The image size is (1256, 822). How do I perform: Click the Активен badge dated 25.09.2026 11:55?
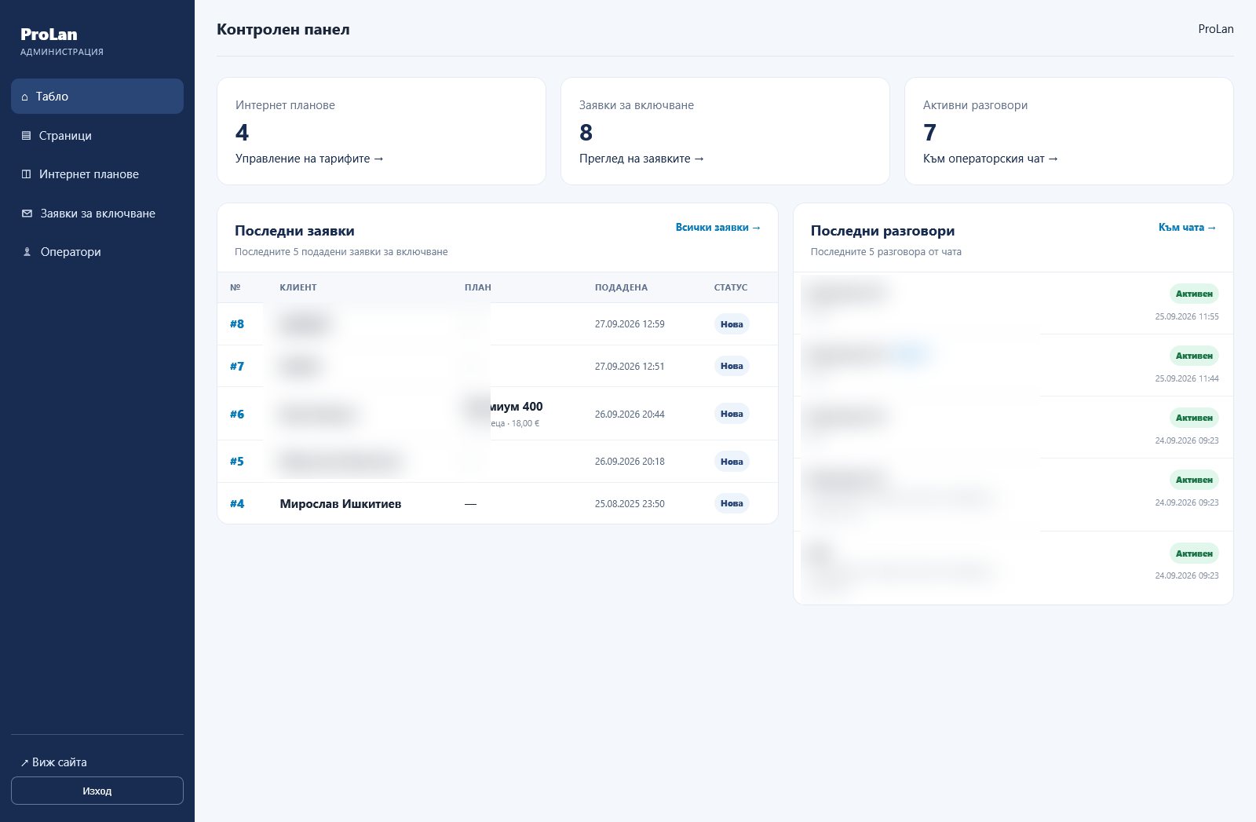click(x=1194, y=294)
